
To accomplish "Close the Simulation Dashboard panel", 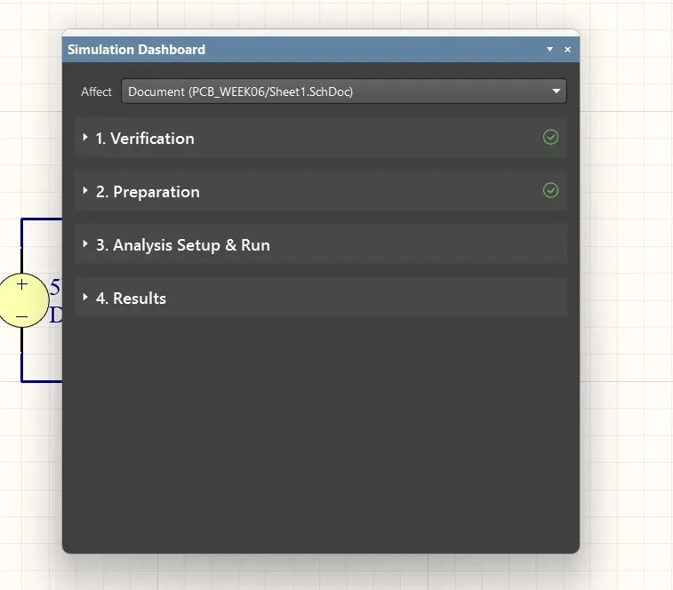I will (x=567, y=50).
